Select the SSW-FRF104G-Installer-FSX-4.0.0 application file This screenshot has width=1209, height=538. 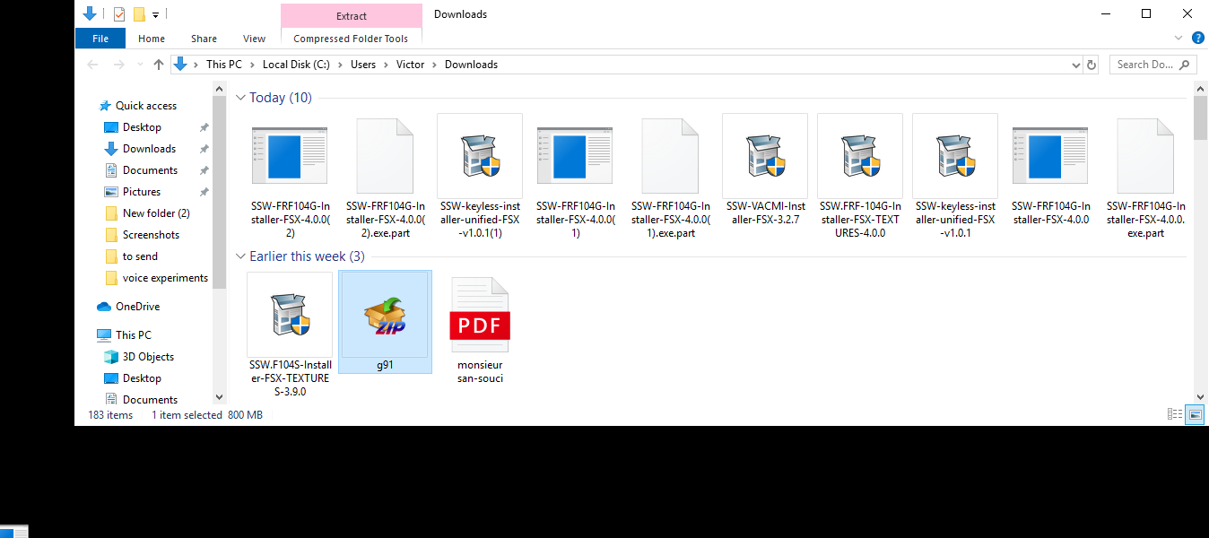[1050, 171]
